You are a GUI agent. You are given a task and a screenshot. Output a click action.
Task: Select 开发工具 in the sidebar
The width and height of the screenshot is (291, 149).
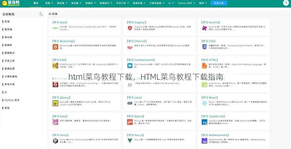click(x=9, y=61)
